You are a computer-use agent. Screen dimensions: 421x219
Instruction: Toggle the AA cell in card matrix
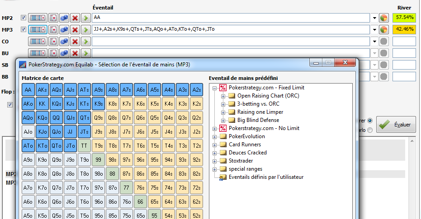(x=28, y=90)
